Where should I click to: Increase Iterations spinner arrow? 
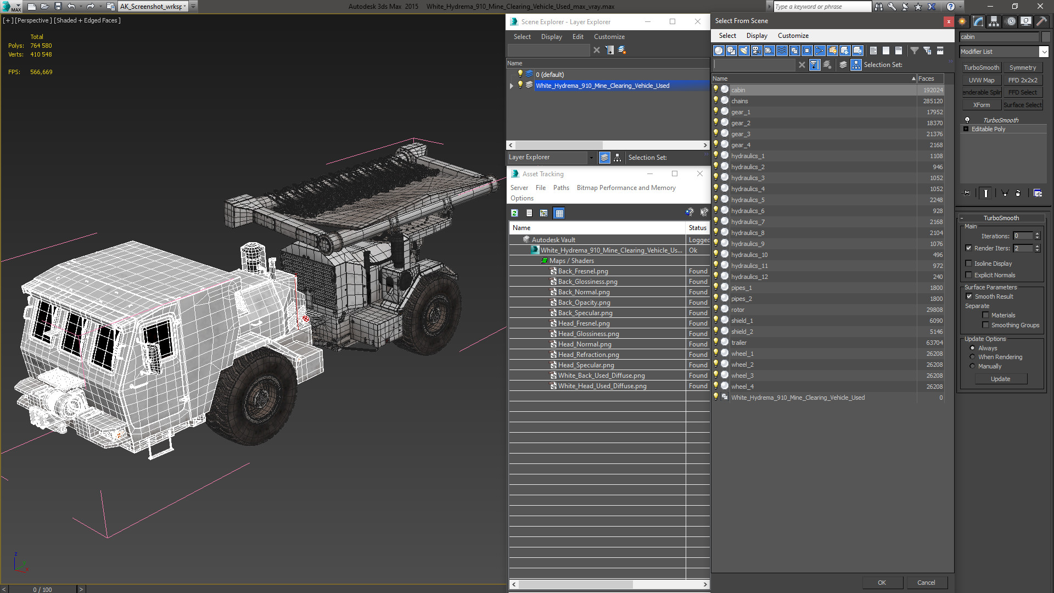[x=1038, y=234]
